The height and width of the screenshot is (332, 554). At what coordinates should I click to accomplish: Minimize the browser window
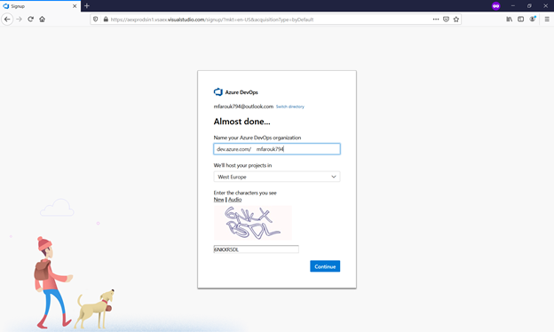tap(512, 5)
